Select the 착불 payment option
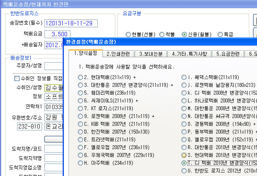This screenshot has height=176, width=257. (x=162, y=34)
